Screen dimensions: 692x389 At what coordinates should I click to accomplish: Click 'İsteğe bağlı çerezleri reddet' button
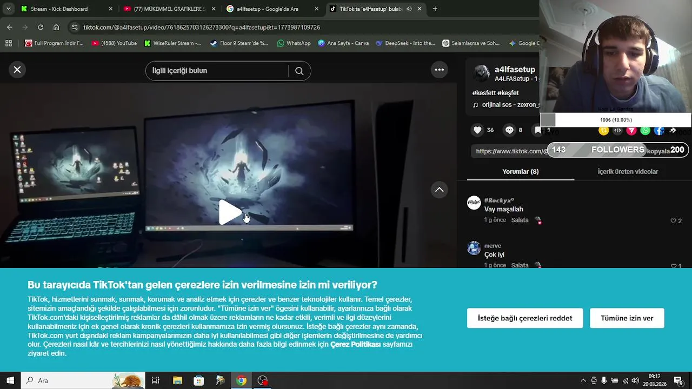[525, 318]
